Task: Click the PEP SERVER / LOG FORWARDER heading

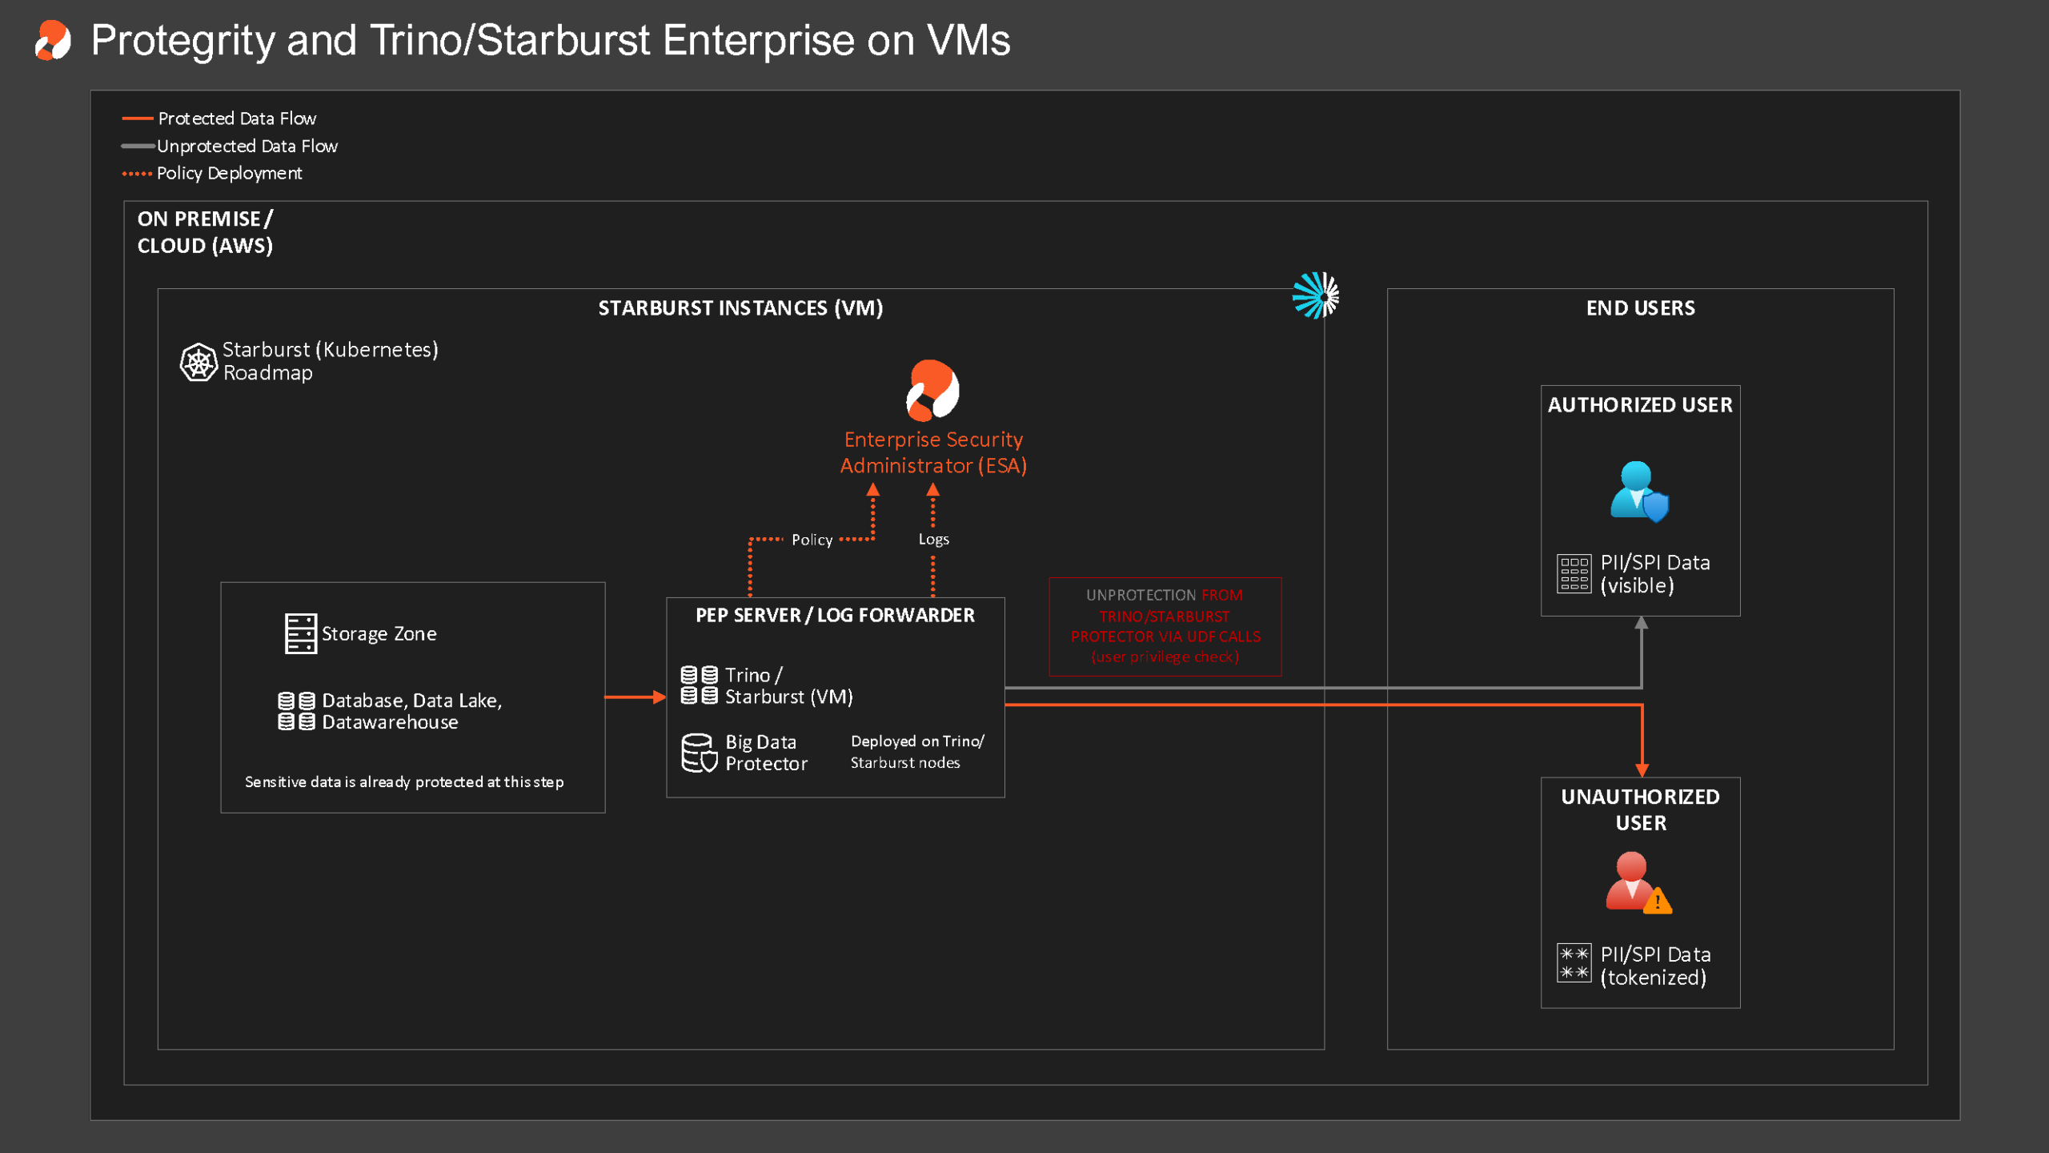Action: coord(835,615)
